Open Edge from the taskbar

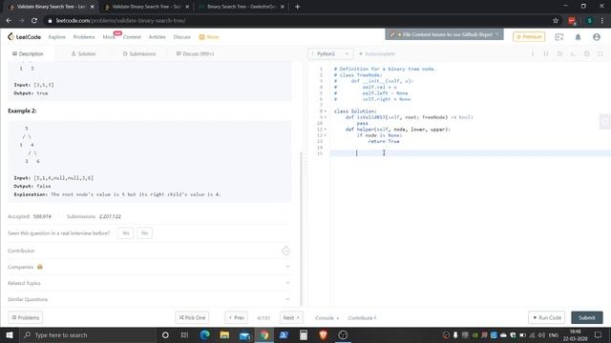pyautogui.click(x=204, y=334)
